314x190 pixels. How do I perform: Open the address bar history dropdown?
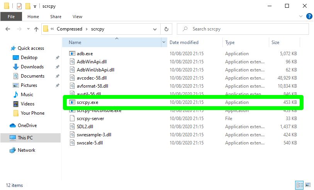coord(155,29)
